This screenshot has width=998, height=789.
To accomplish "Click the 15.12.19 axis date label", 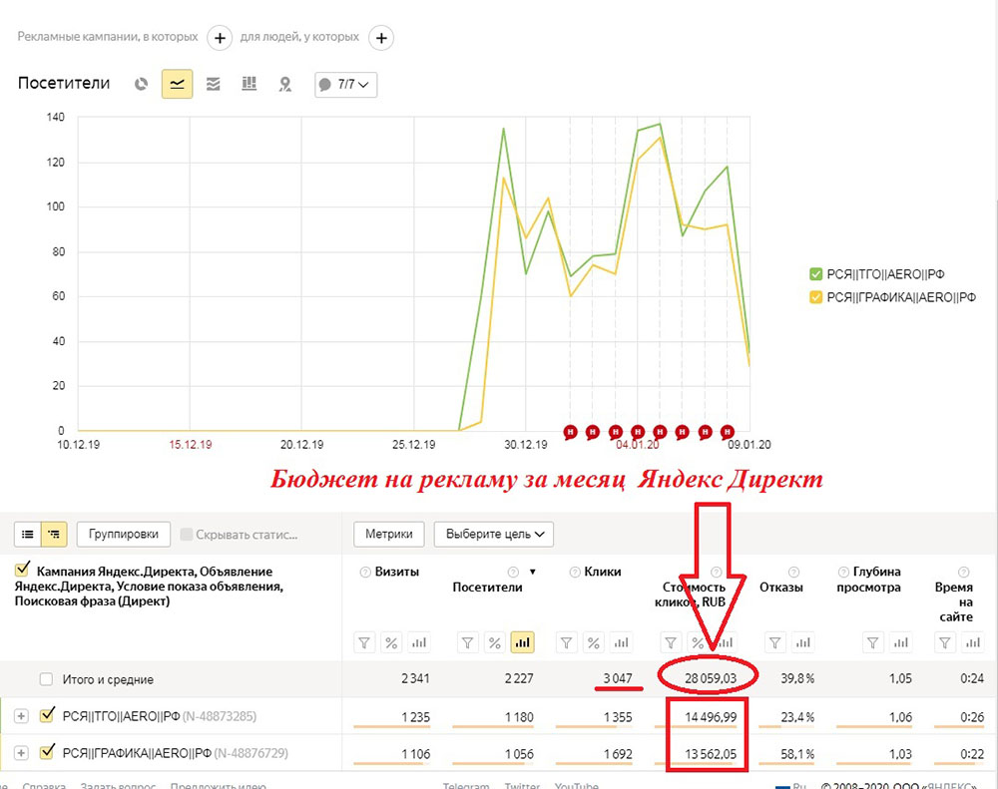I will coord(191,445).
